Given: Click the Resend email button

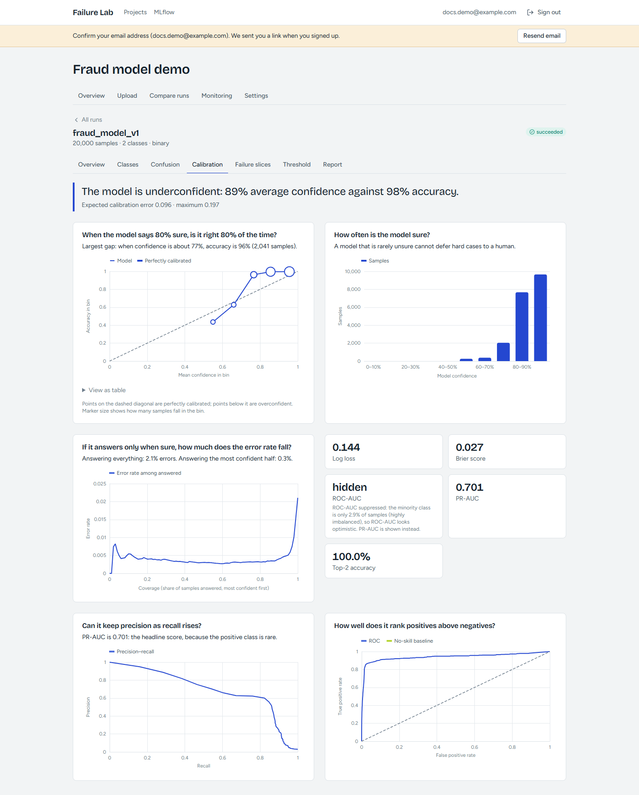Looking at the screenshot, I should (x=541, y=36).
